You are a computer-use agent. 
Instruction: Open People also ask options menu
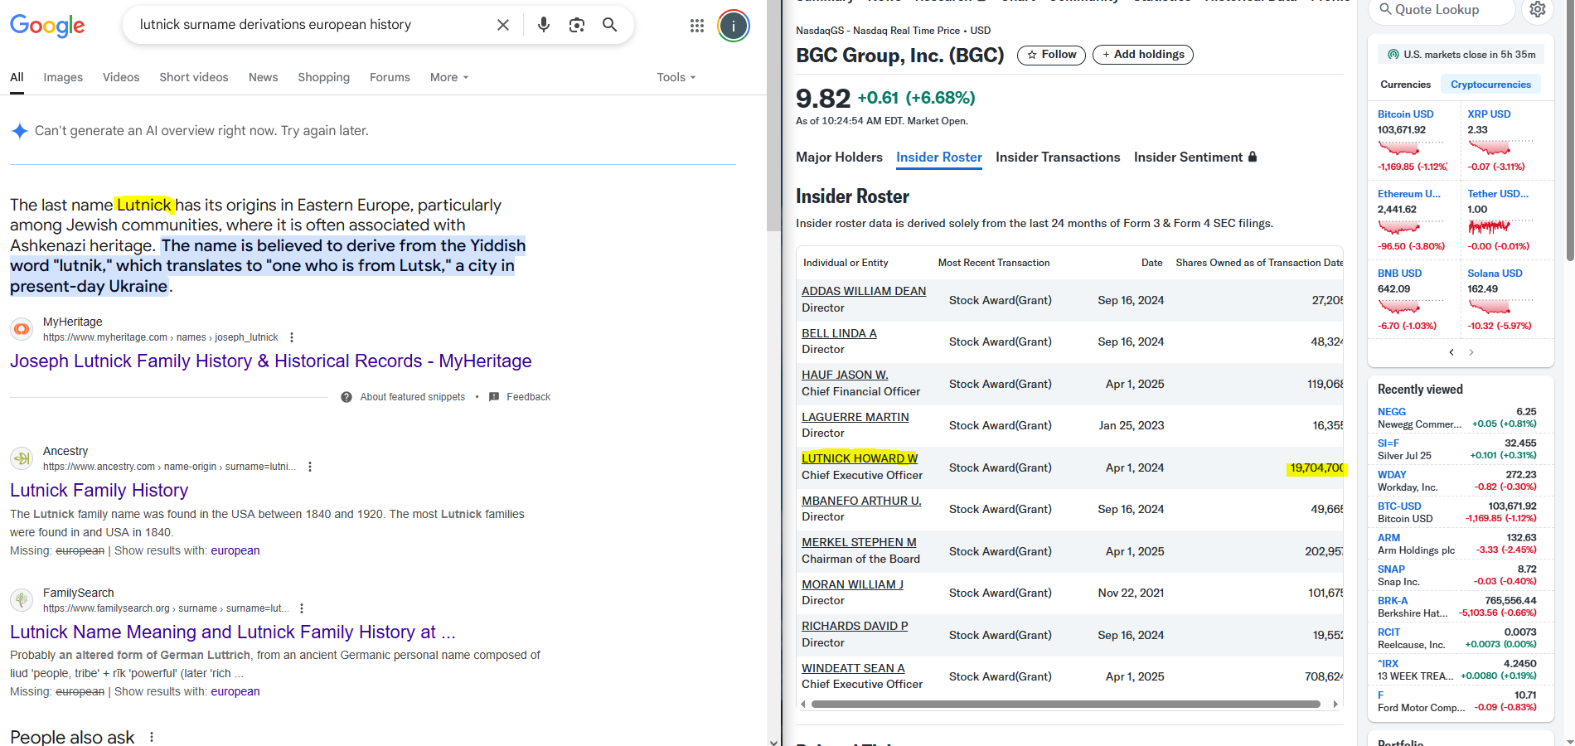(152, 737)
